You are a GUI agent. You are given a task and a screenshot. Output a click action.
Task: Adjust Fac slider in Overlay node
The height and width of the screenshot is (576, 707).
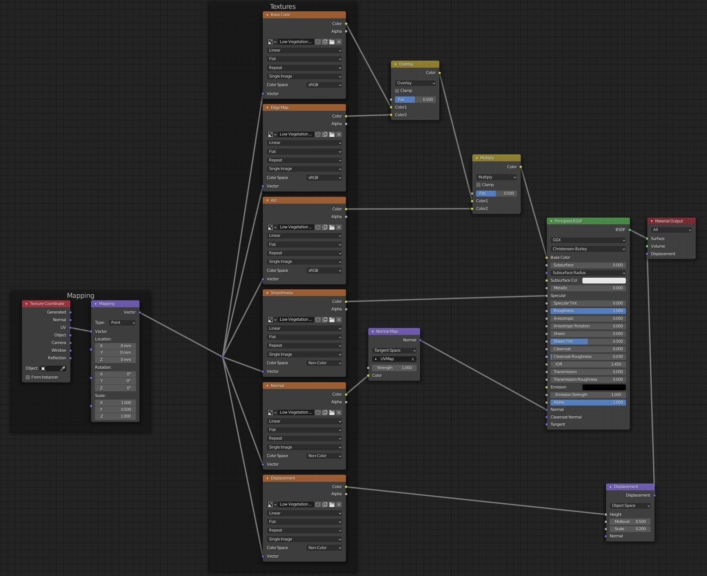pyautogui.click(x=415, y=100)
